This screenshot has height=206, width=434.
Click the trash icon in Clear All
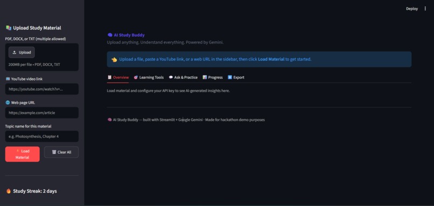click(x=54, y=152)
